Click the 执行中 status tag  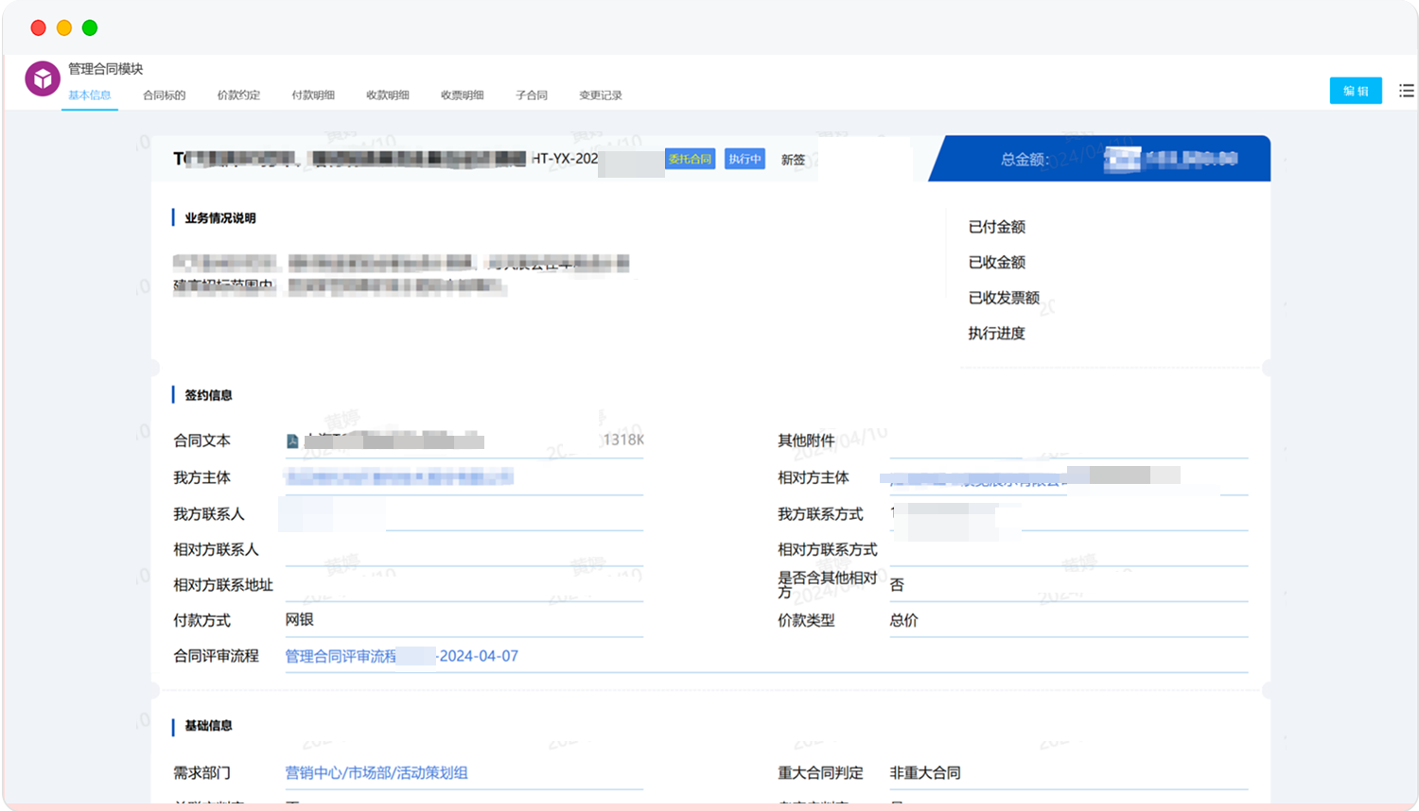coord(745,159)
